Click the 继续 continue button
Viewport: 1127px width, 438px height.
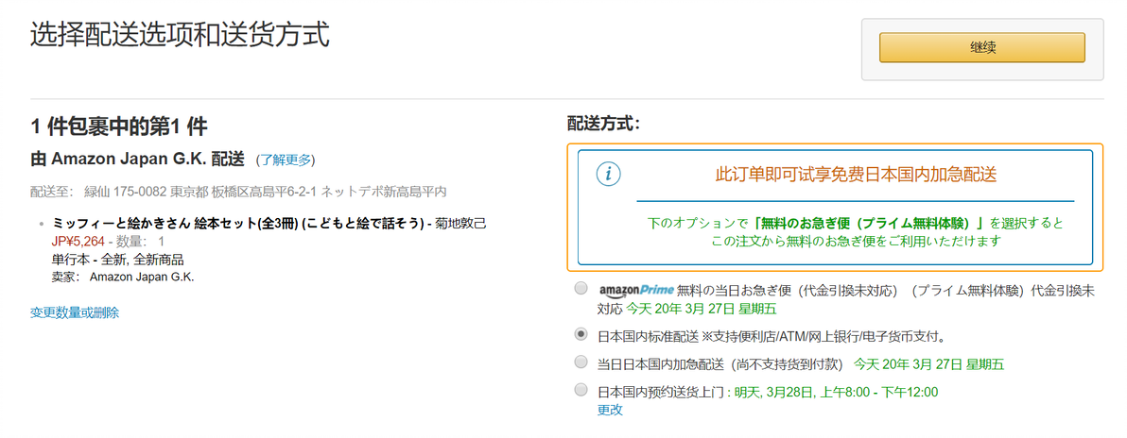tap(981, 47)
